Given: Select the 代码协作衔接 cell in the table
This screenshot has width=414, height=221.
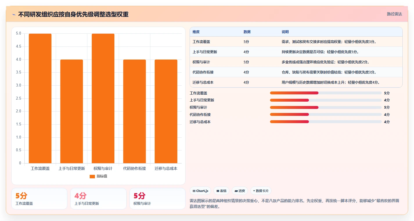Looking at the screenshot, I should point(203,72).
